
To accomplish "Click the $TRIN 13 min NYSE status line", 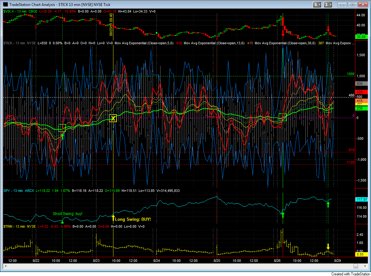I will click(74, 227).
